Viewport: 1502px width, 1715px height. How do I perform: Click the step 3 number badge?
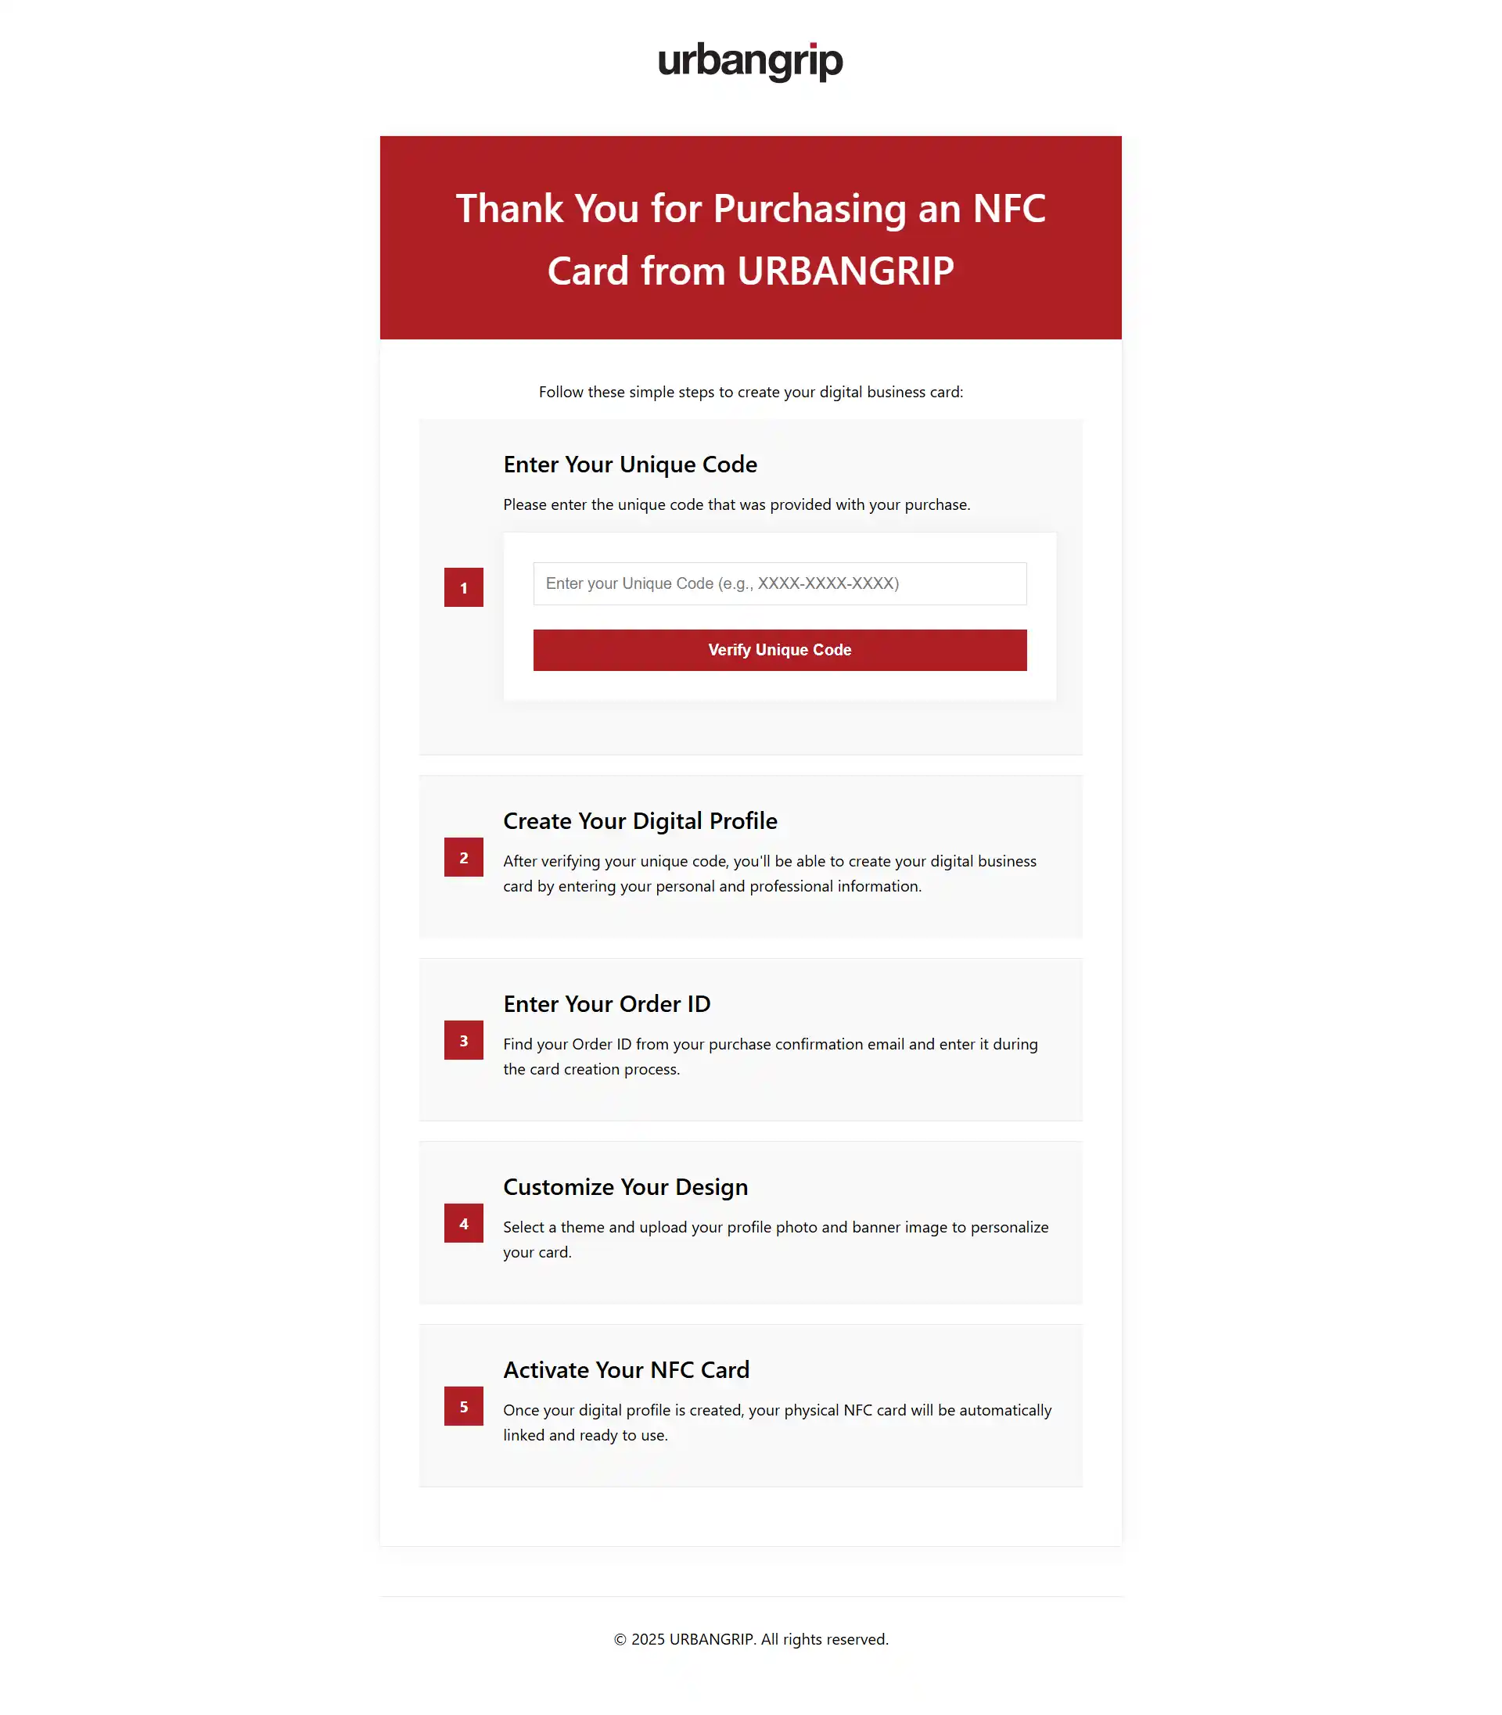tap(463, 1040)
